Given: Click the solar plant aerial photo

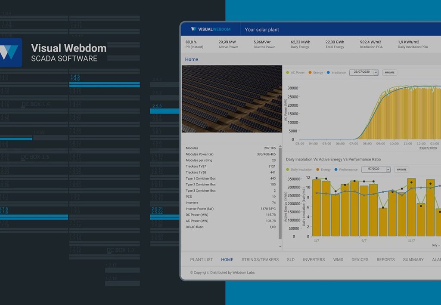Looking at the screenshot, I should point(232,99).
